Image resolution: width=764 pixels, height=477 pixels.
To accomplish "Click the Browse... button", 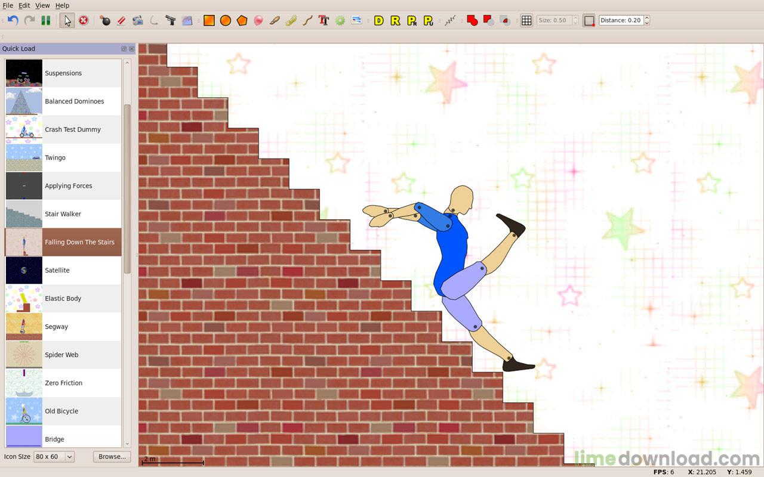I will (x=112, y=457).
